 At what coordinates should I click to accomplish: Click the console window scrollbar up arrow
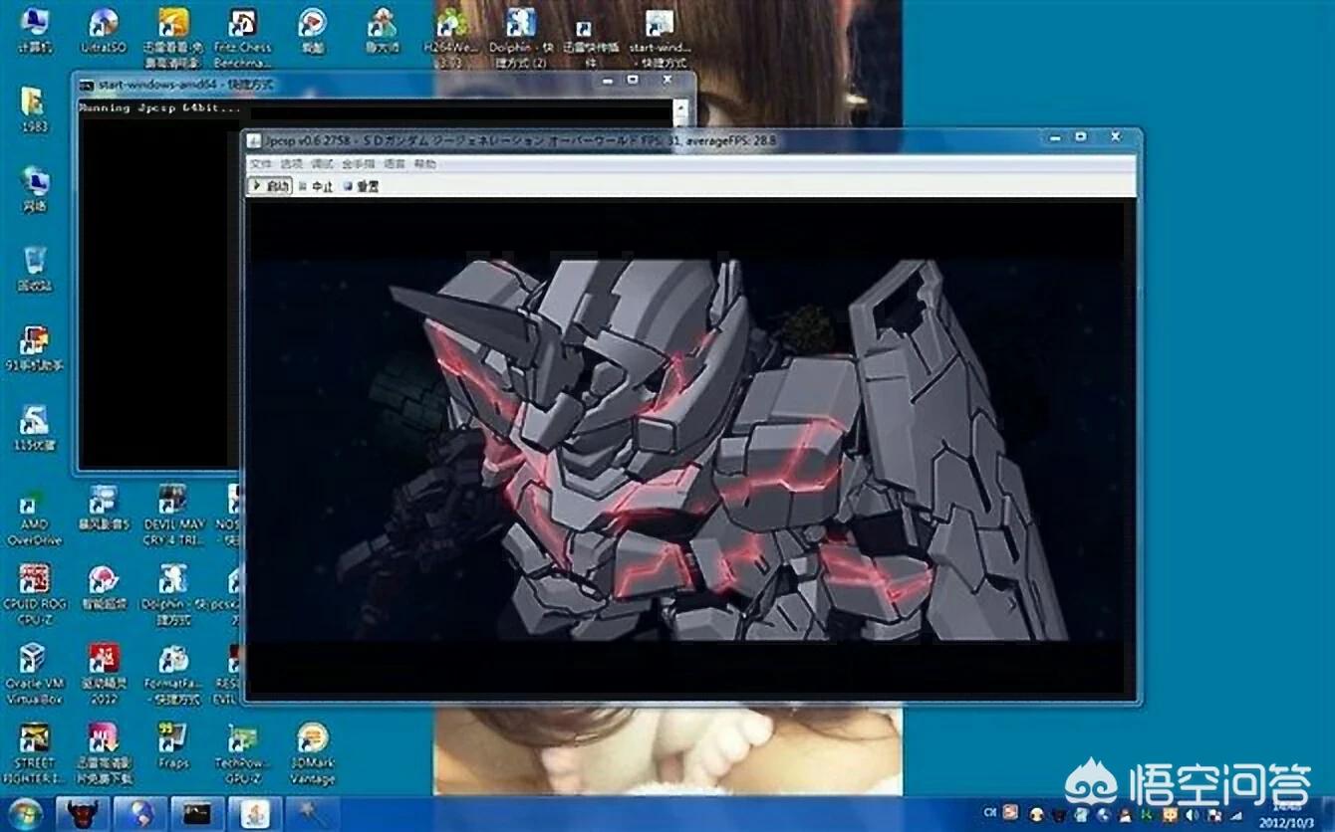point(681,108)
